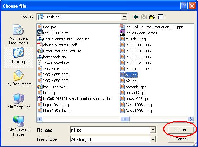
Task: Open My Computer from the sidebar
Action: [19, 101]
